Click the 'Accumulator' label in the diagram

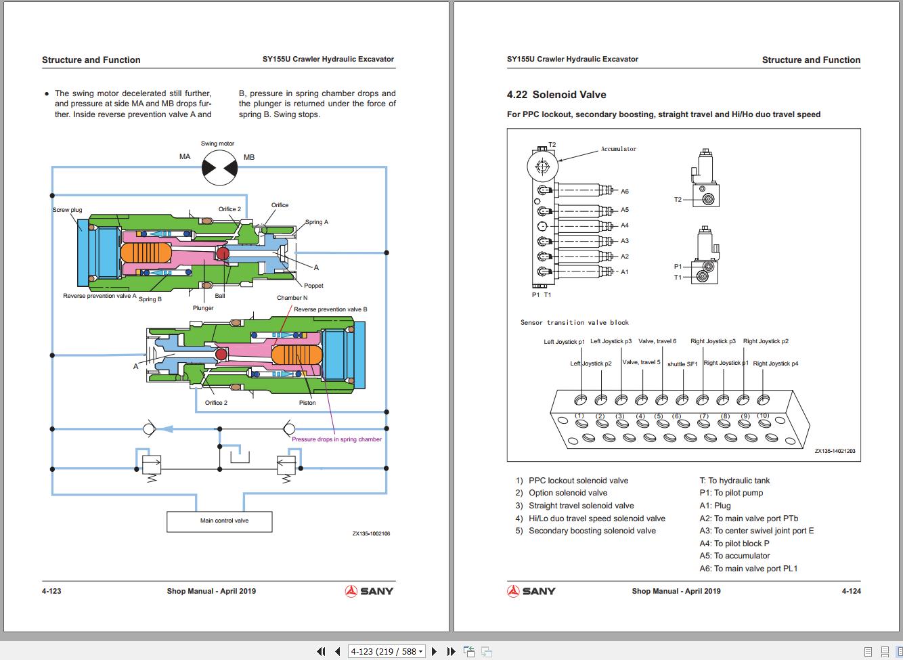(x=619, y=149)
